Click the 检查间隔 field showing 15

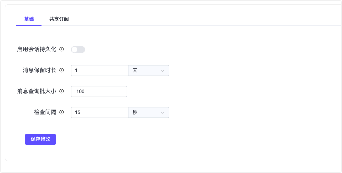pos(99,112)
